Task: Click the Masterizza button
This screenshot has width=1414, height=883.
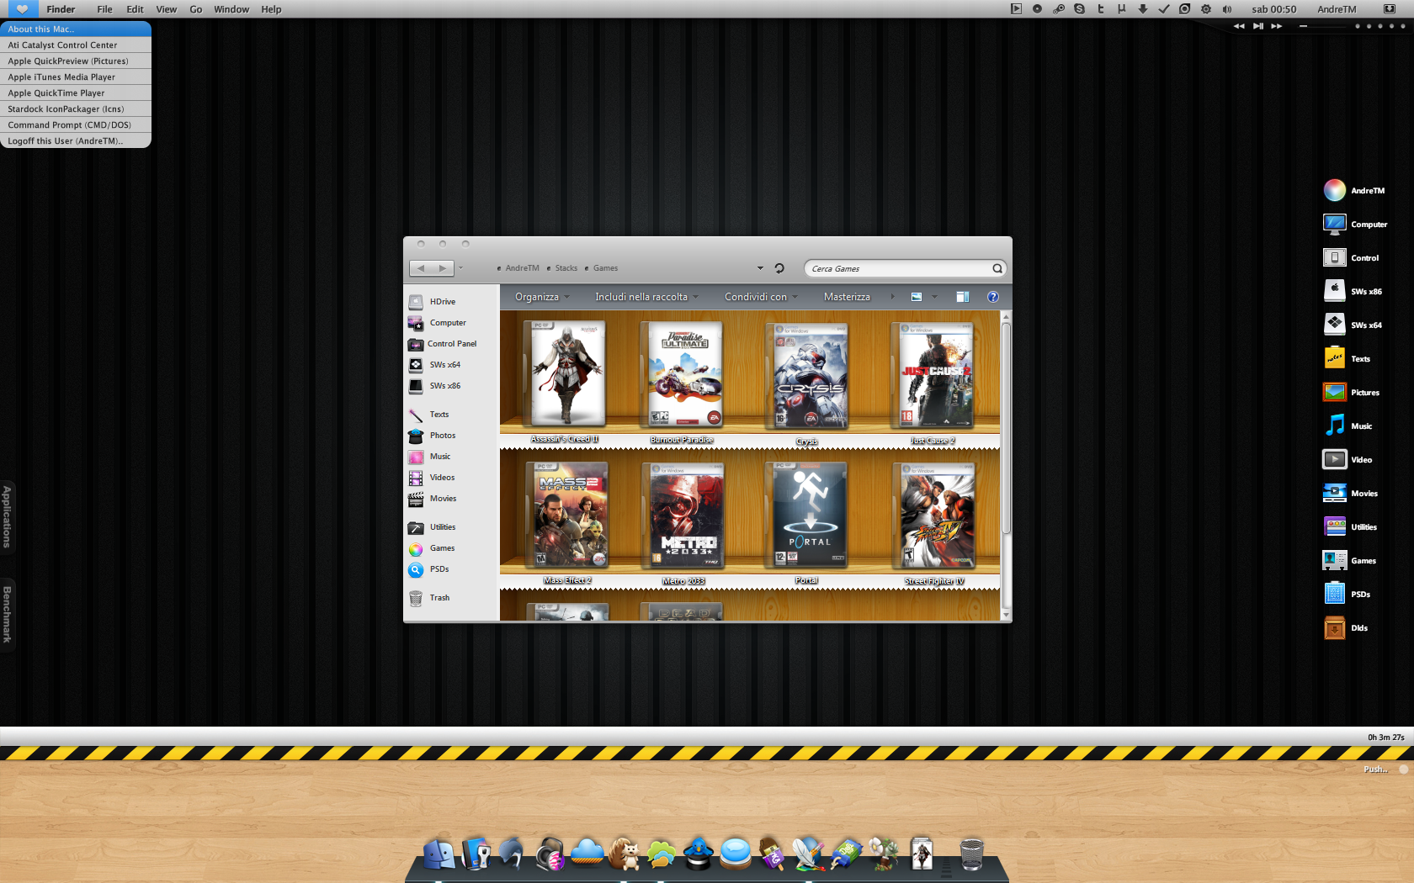Action: tap(847, 297)
